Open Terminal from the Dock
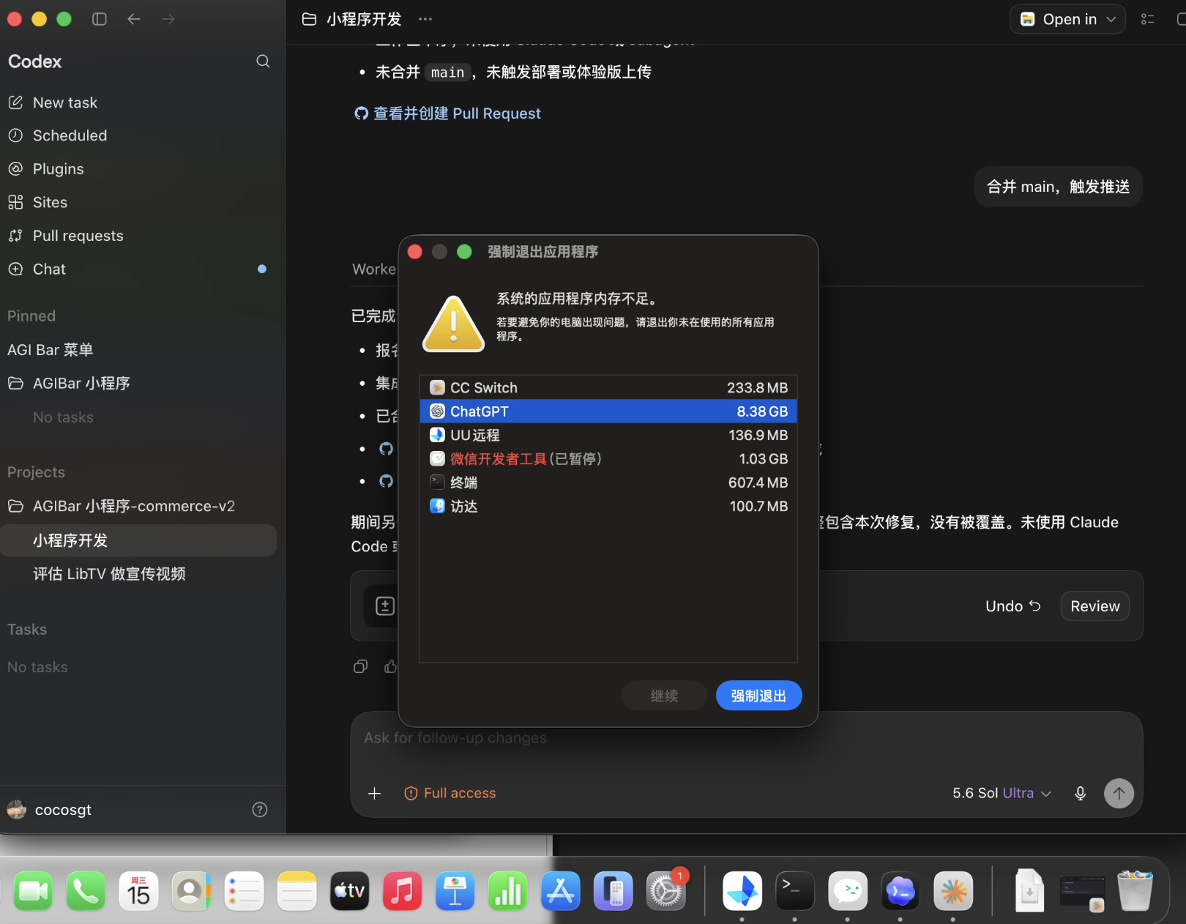Image resolution: width=1186 pixels, height=924 pixels. 795,891
